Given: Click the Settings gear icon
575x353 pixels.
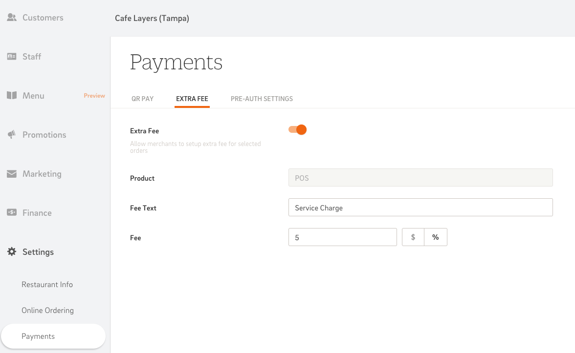Looking at the screenshot, I should tap(12, 251).
